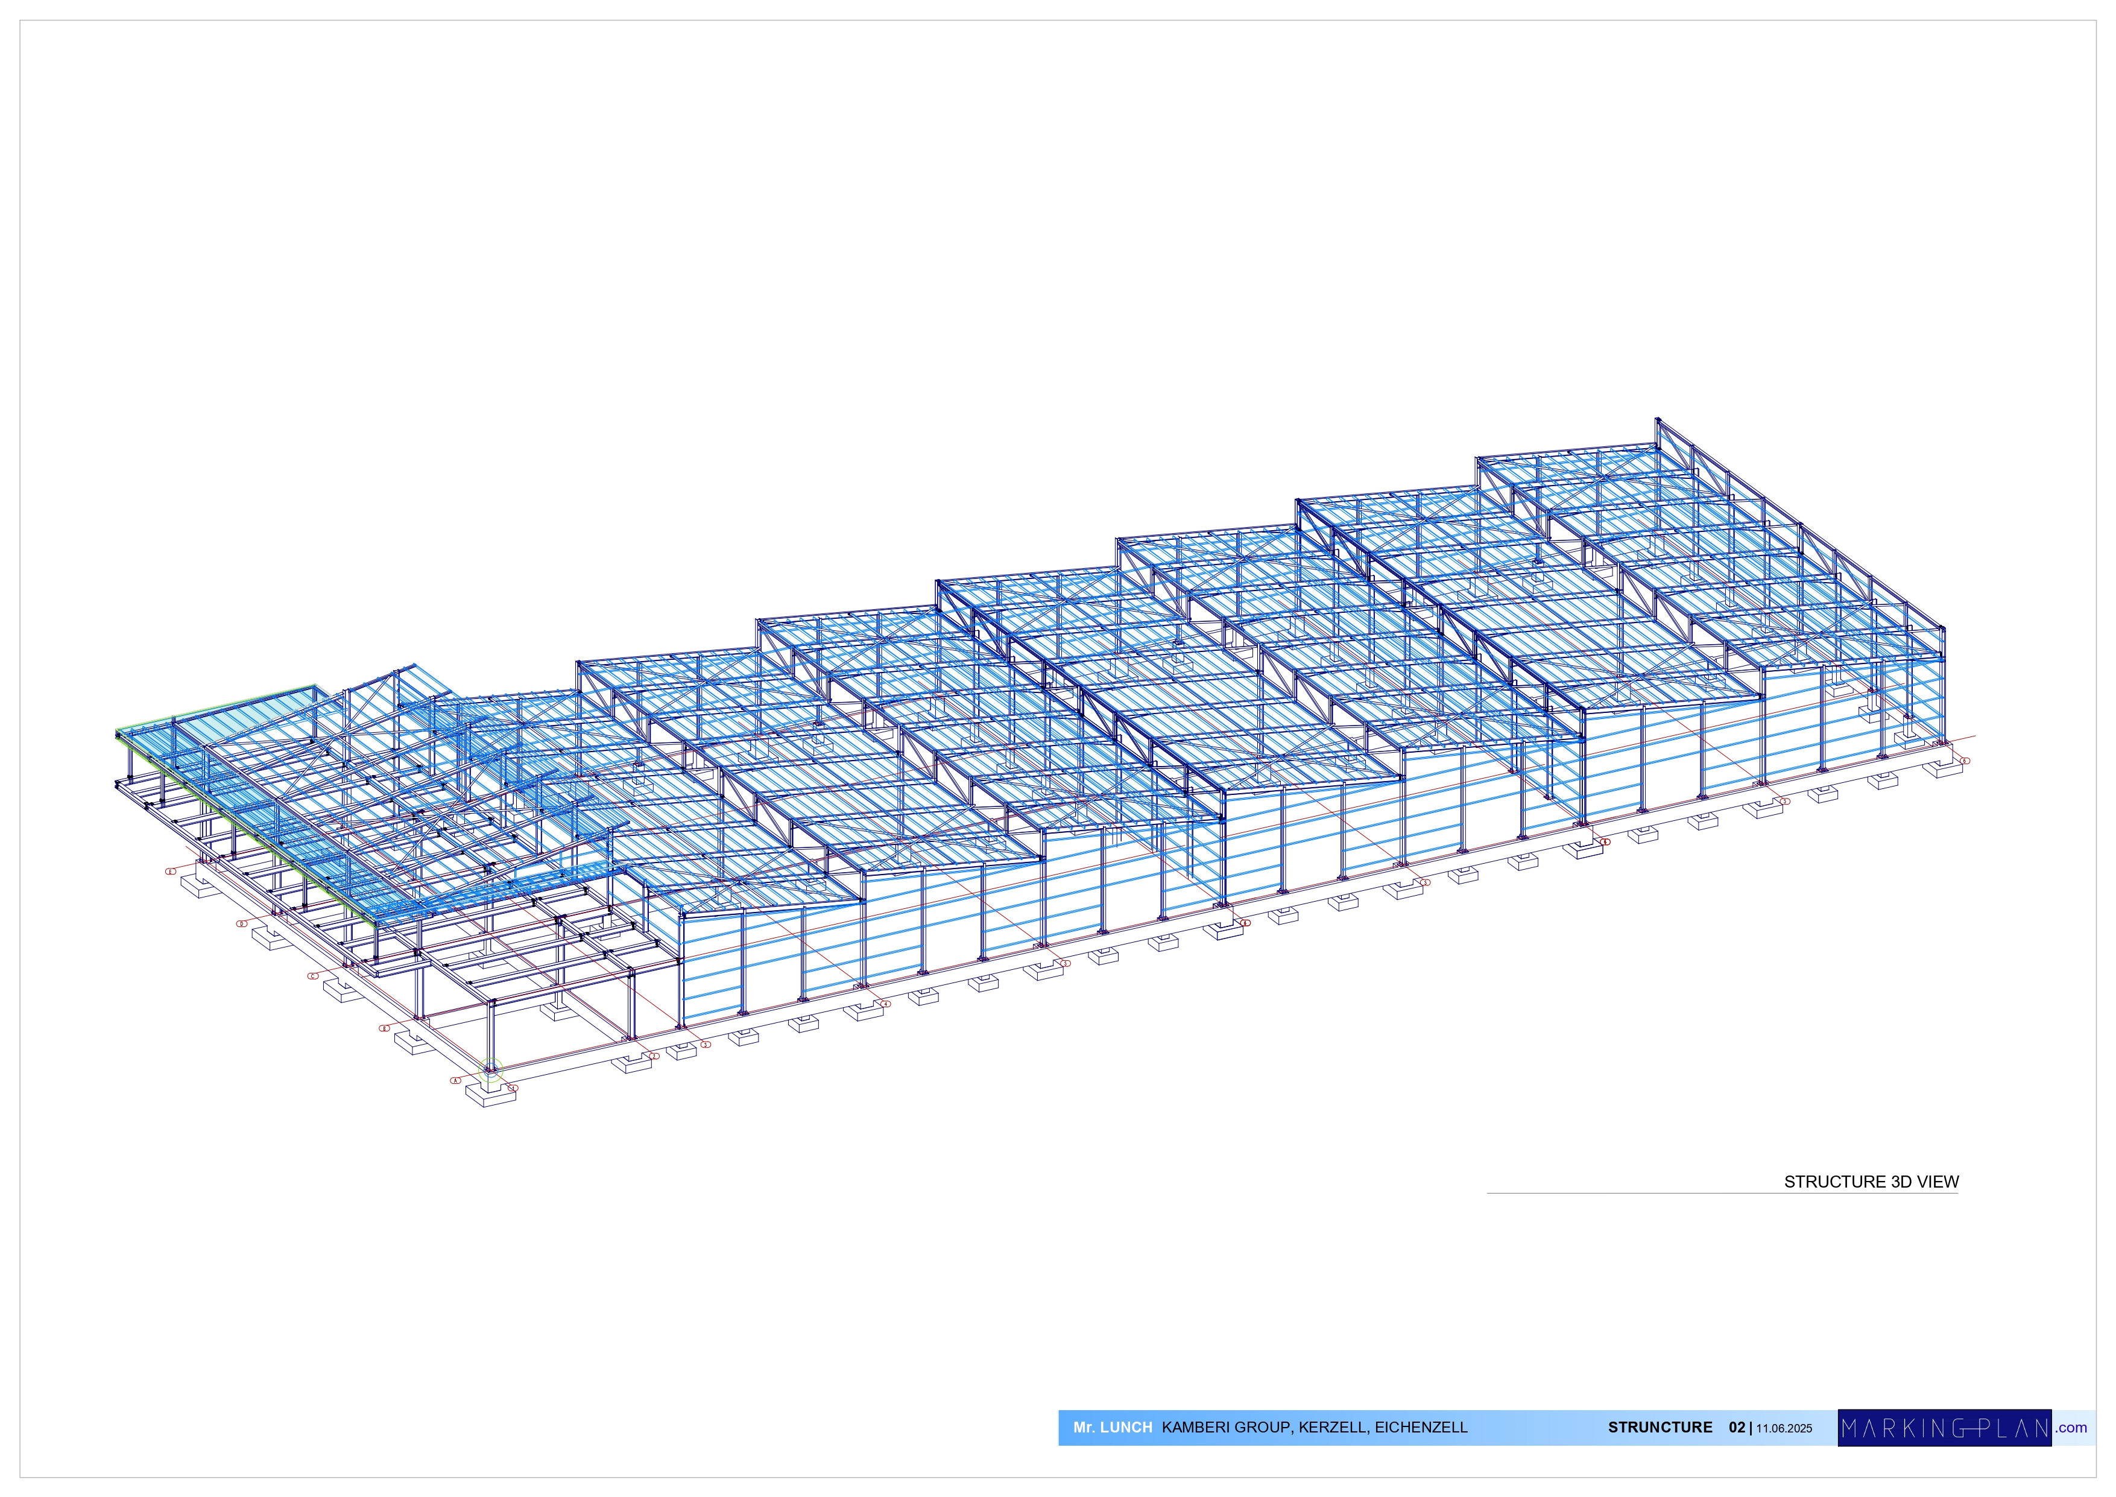Select grid axis marker D
The width and height of the screenshot is (2116, 1497).
[x=242, y=923]
